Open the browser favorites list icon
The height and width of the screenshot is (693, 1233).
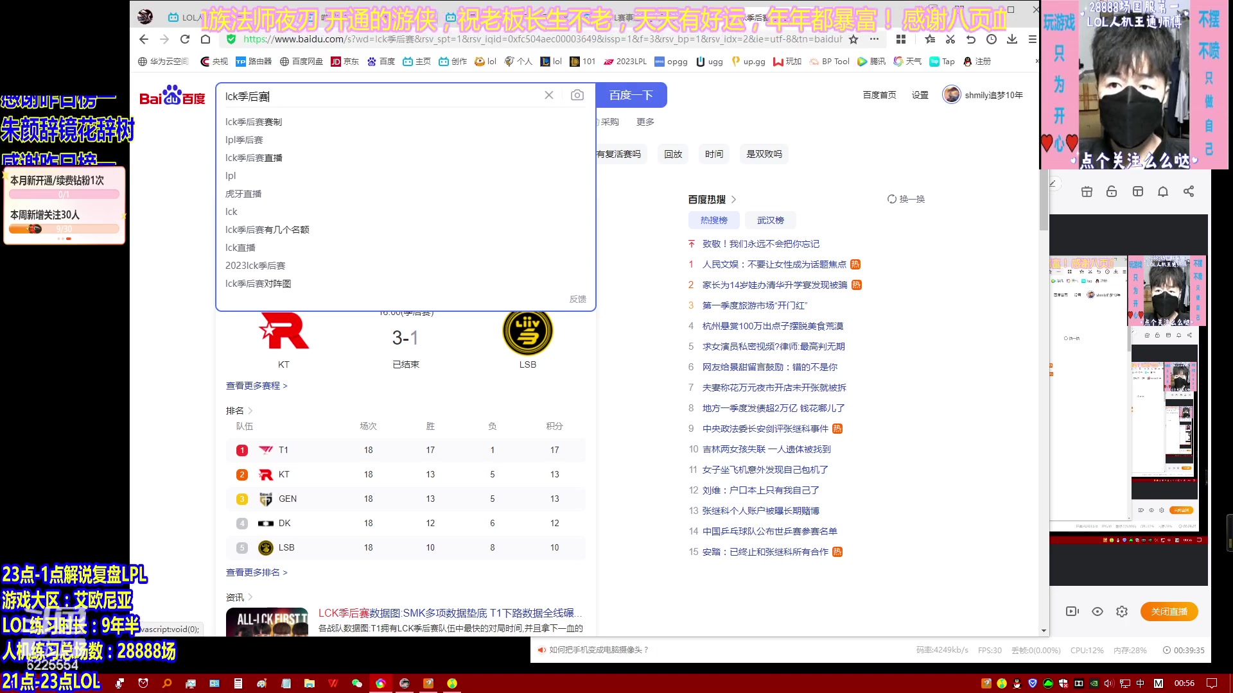930,39
